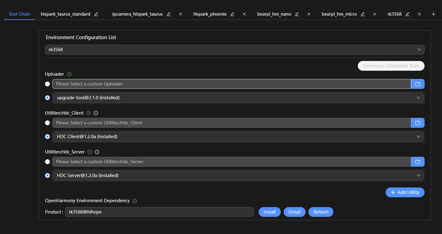Click the Add Utility button

405,192
